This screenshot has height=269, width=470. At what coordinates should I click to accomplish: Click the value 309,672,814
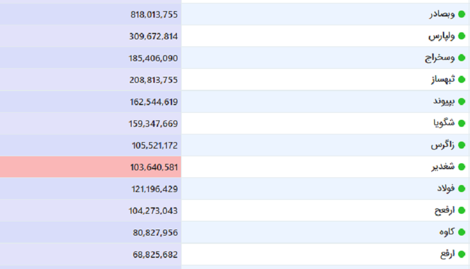click(153, 36)
